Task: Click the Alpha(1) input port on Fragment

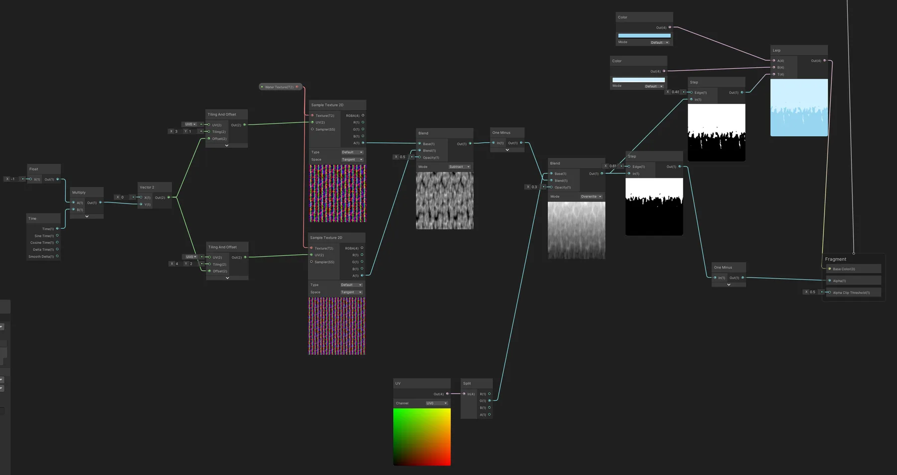Action: pos(830,281)
